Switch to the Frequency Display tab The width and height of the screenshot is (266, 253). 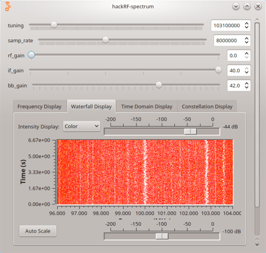(39, 107)
